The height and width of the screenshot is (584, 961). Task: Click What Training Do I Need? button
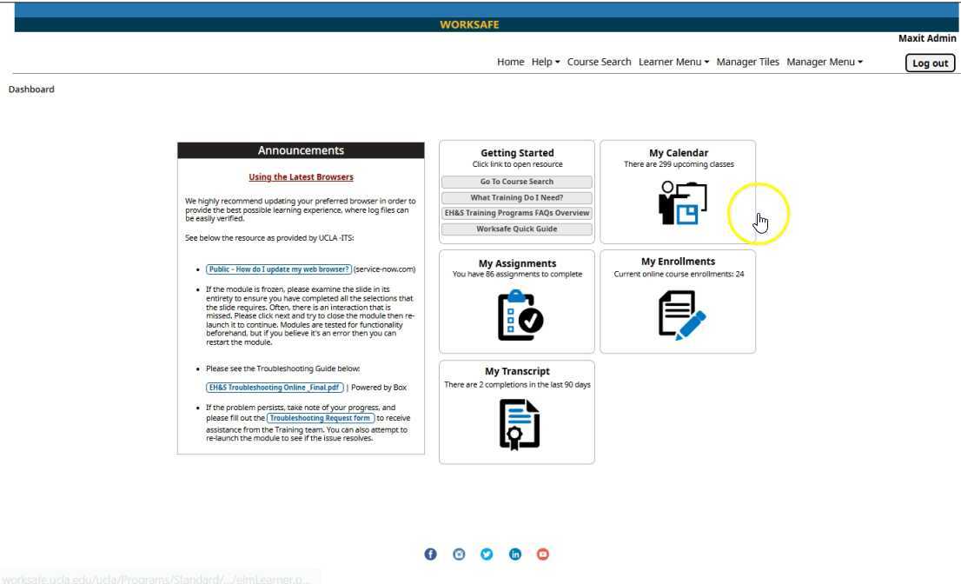pyautogui.click(x=517, y=198)
